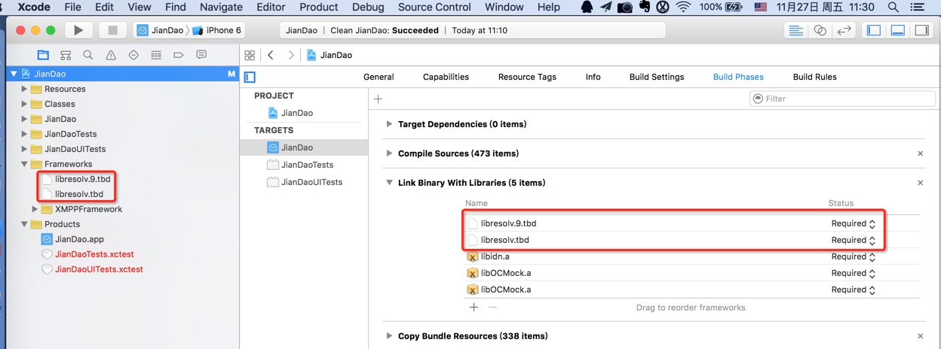Open Spotlight search in menu bar
Viewport: 941px width, 349px height.
[x=893, y=8]
